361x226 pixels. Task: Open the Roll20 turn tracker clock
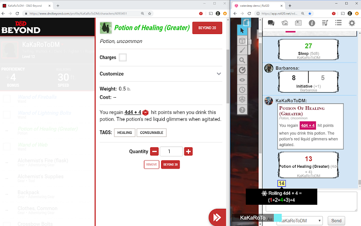pos(242,89)
